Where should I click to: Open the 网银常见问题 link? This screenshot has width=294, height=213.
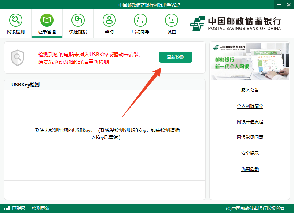(250, 138)
